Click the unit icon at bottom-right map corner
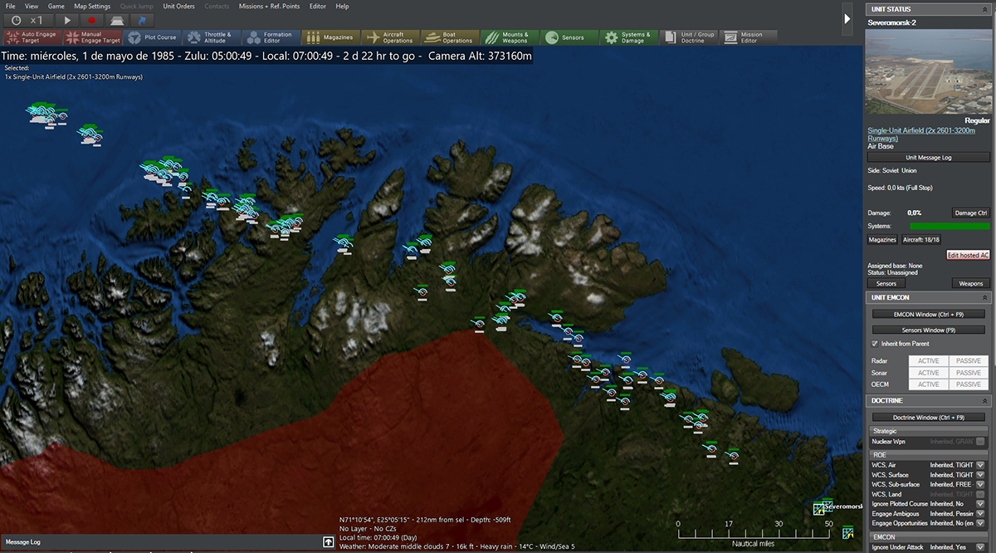The image size is (996, 553). click(847, 532)
